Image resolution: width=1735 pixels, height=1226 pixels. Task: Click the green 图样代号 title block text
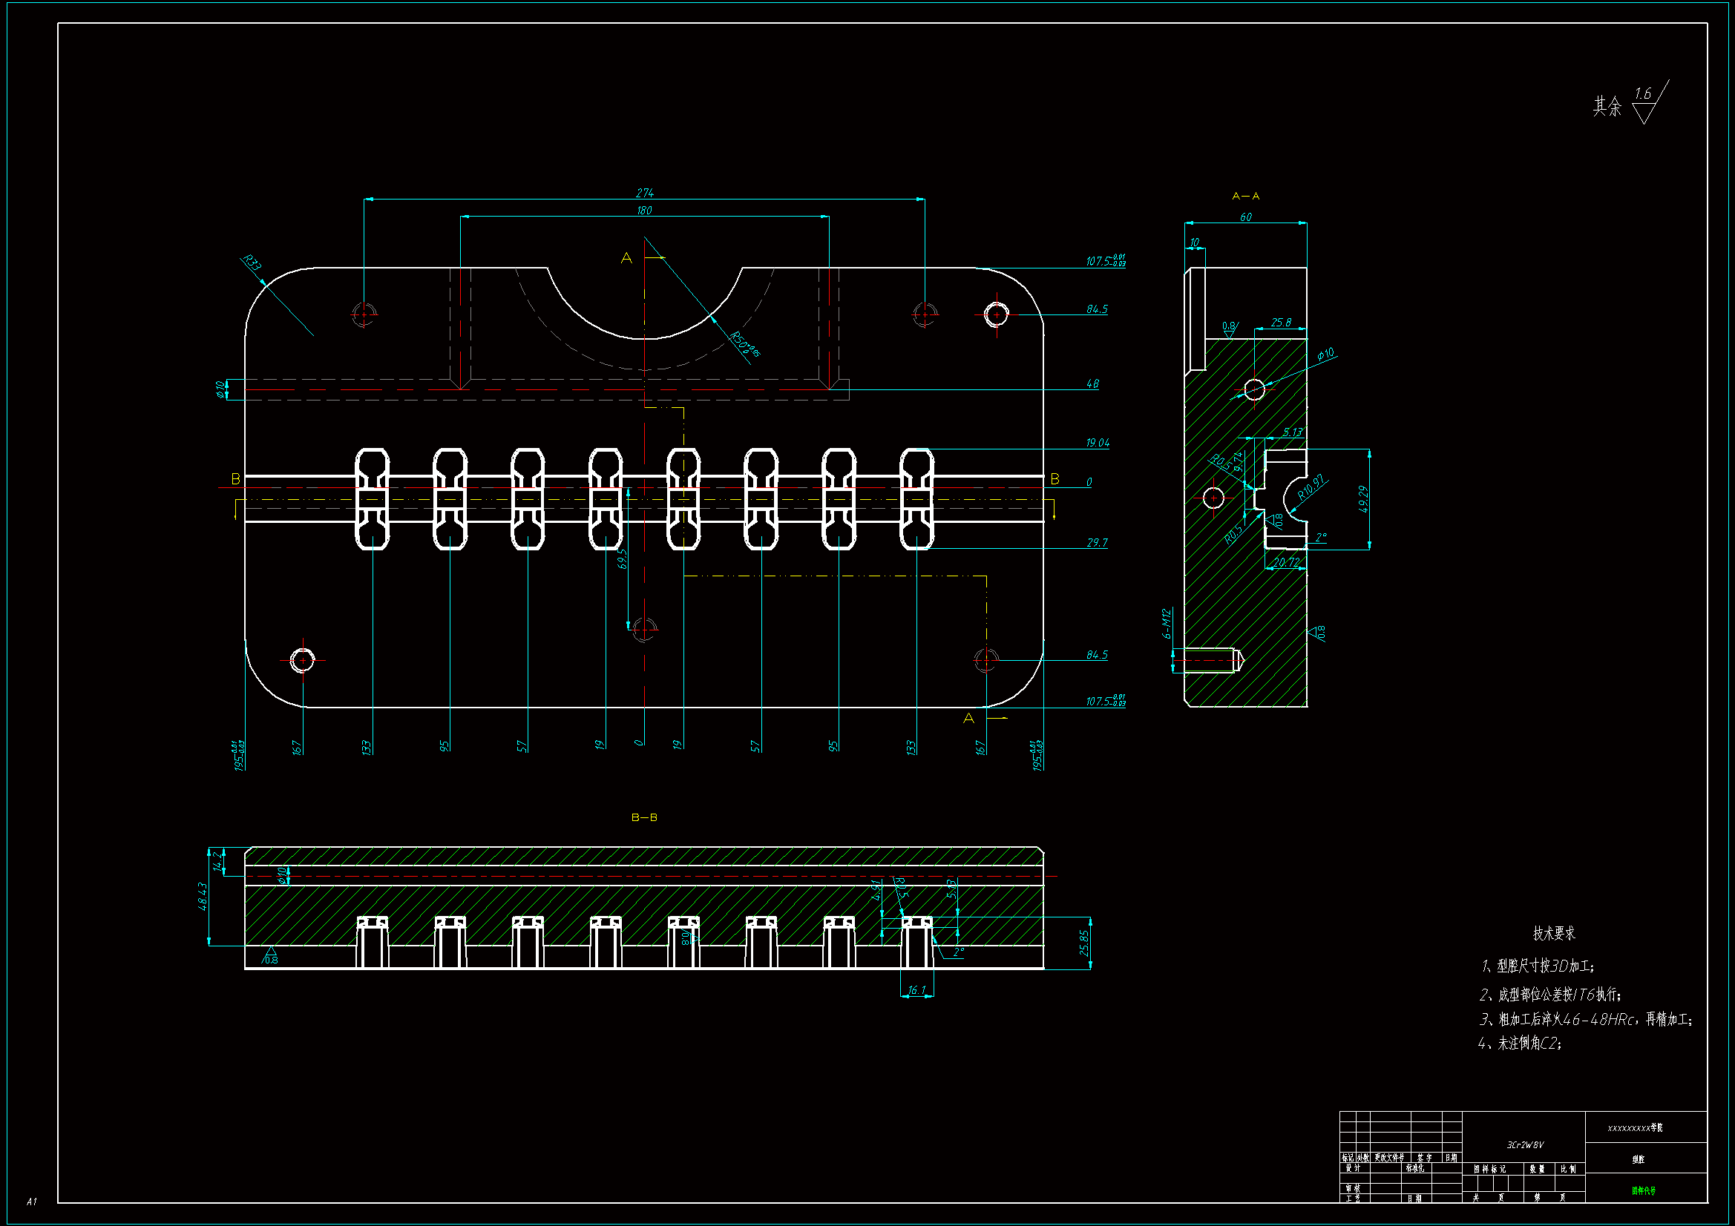pos(1643,1190)
